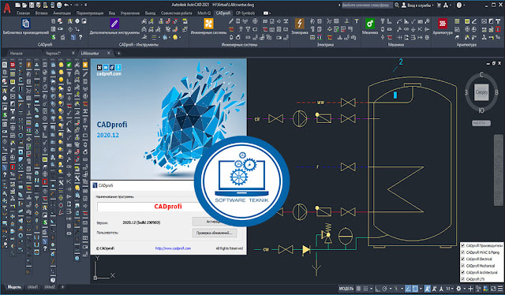Toggle the grid display in status bar
Screen dimensions: 505x295
coord(358,289)
